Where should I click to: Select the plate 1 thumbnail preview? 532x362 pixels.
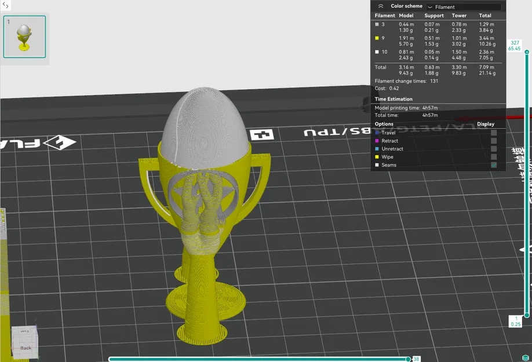pyautogui.click(x=24, y=36)
